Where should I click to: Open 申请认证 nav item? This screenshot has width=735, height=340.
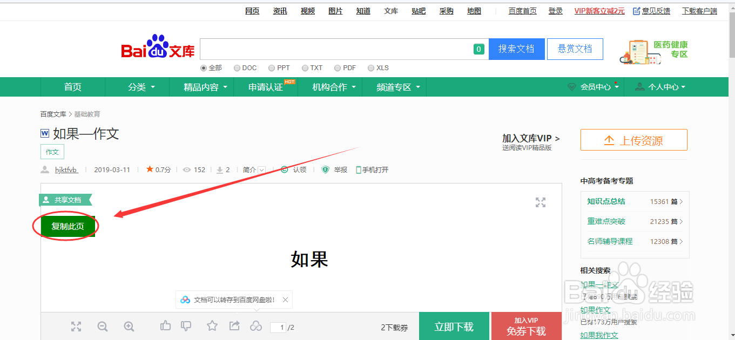click(266, 87)
